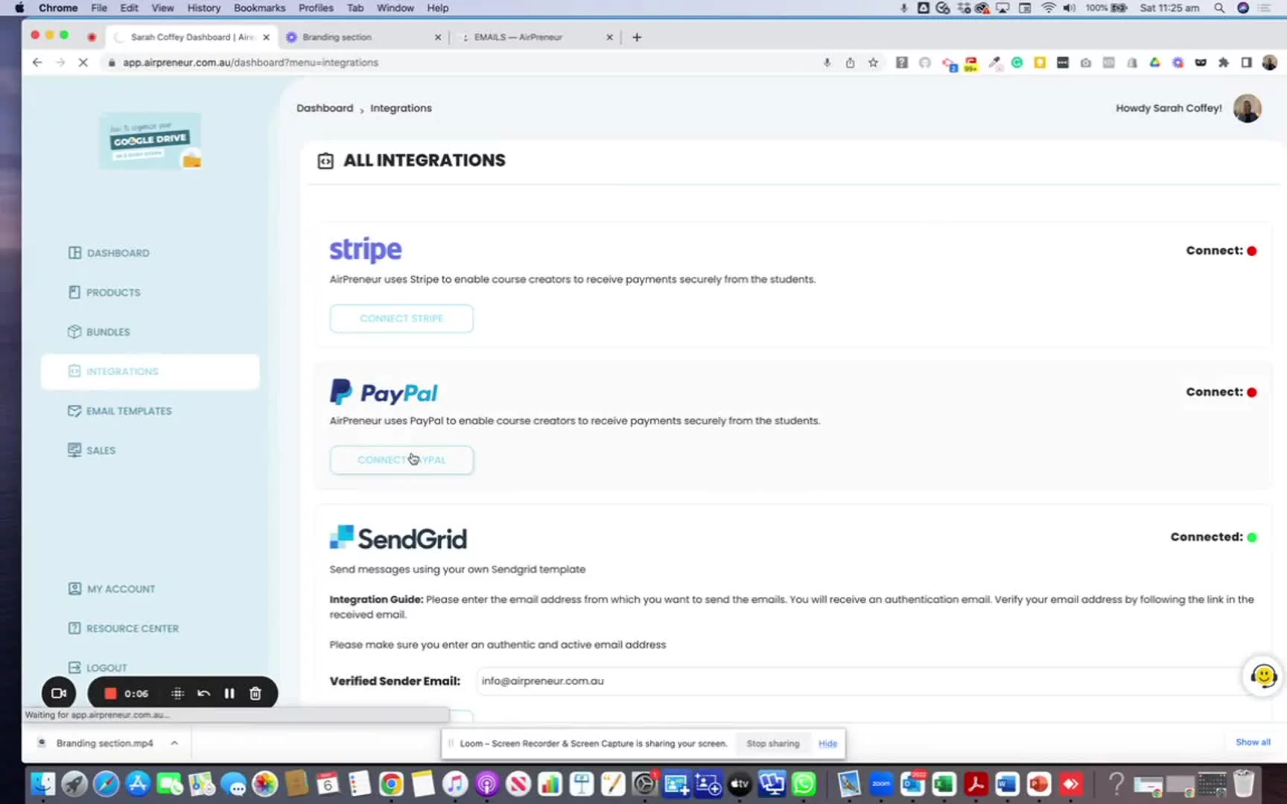Open the Sales sidebar item
The width and height of the screenshot is (1287, 804).
pos(92,450)
